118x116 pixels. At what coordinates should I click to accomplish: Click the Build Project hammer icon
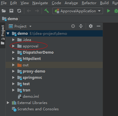point(46,11)
